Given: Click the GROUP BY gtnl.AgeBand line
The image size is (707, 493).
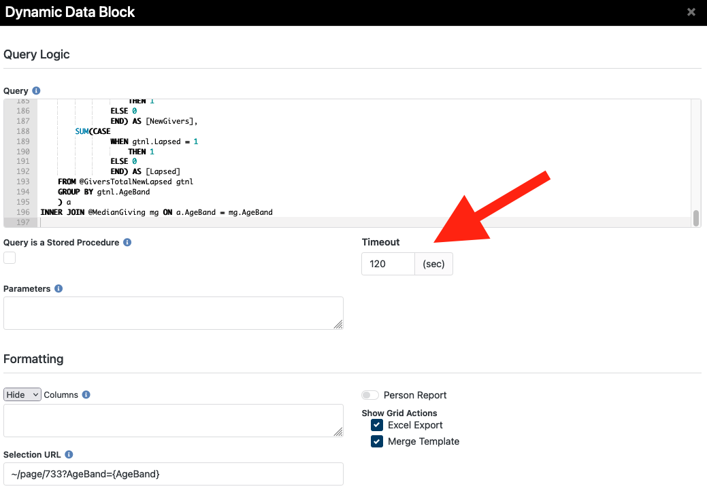Looking at the screenshot, I should click(103, 192).
